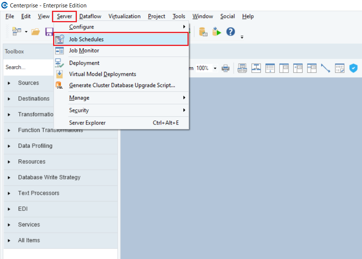Click the blue shield checkmark icon
Screen dimensions: 362x259
pyautogui.click(x=353, y=68)
